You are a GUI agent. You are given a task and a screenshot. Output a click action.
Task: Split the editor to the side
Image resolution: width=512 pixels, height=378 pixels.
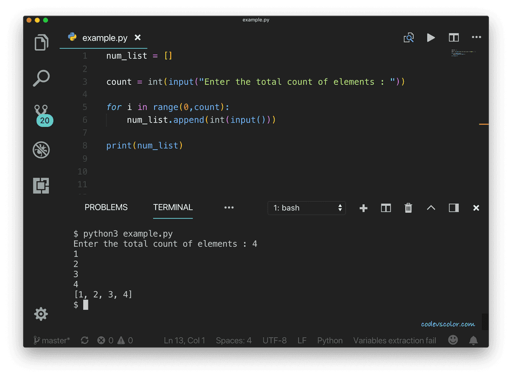454,37
